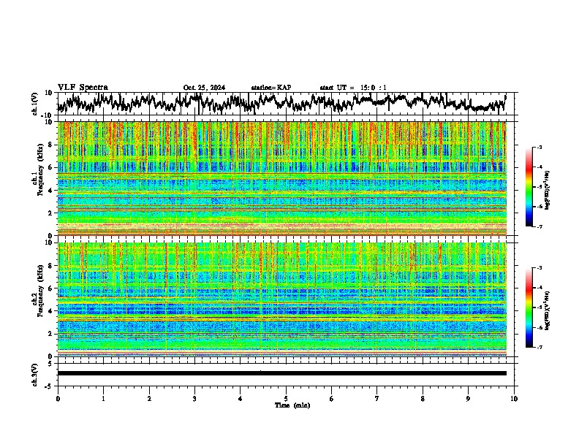This screenshot has height=447, width=579.
Task: Click inside the ch.1 frequency spectrogram
Action: click(x=282, y=178)
